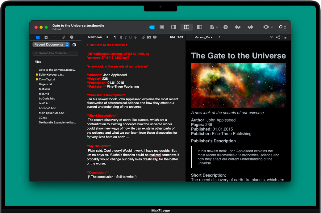
Task: Open the attachments paperclip sidebar tab
Action: click(63, 37)
